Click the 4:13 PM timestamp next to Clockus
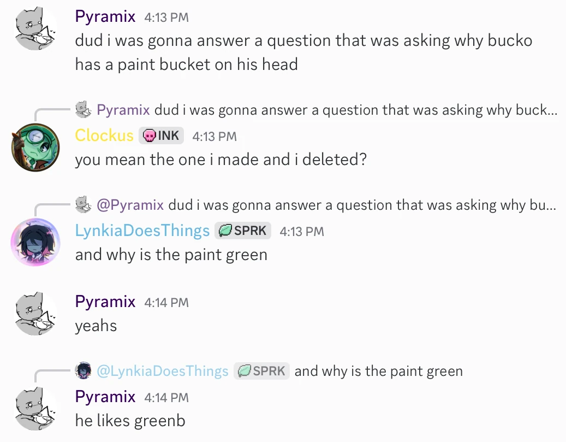 (215, 136)
